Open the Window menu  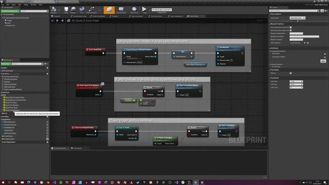pos(33,5)
